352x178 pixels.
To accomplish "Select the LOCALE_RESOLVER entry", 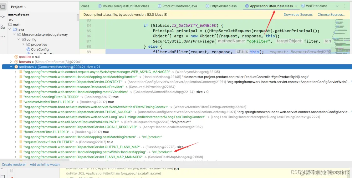I will pos(113,127).
